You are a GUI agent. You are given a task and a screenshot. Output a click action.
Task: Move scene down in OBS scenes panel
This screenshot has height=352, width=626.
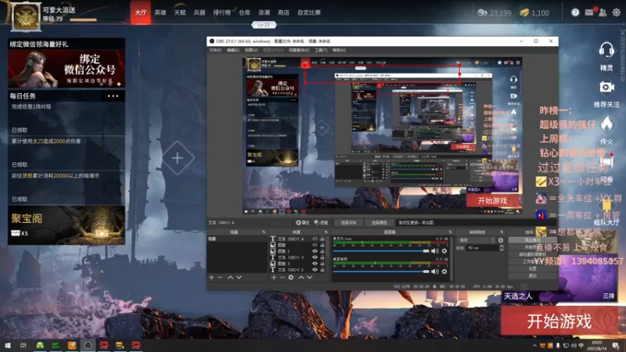(239, 278)
